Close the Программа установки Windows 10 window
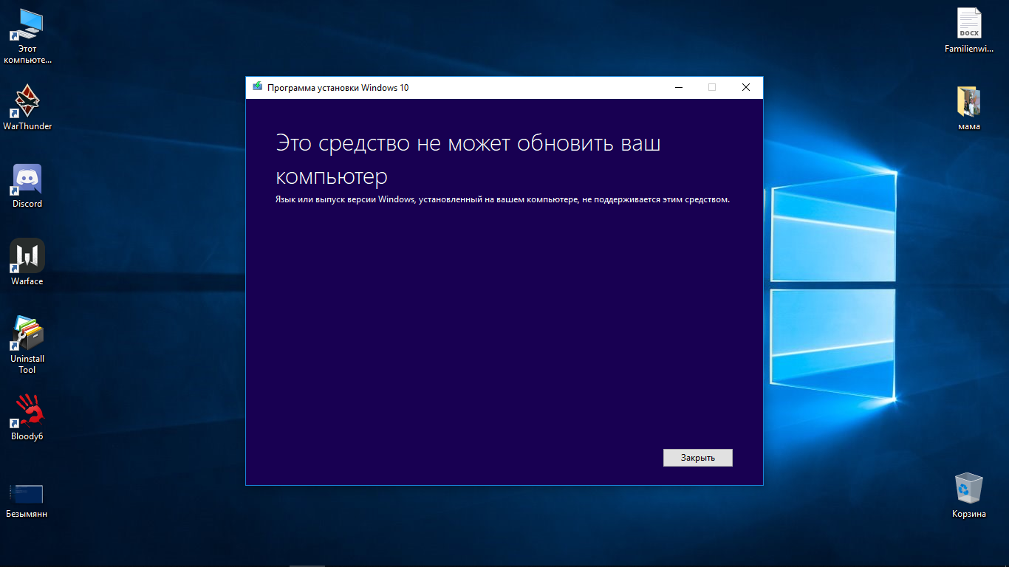 746,87
